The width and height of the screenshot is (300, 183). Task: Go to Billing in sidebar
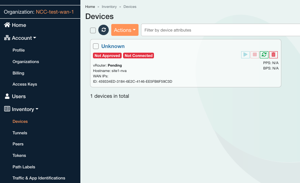pos(18,73)
